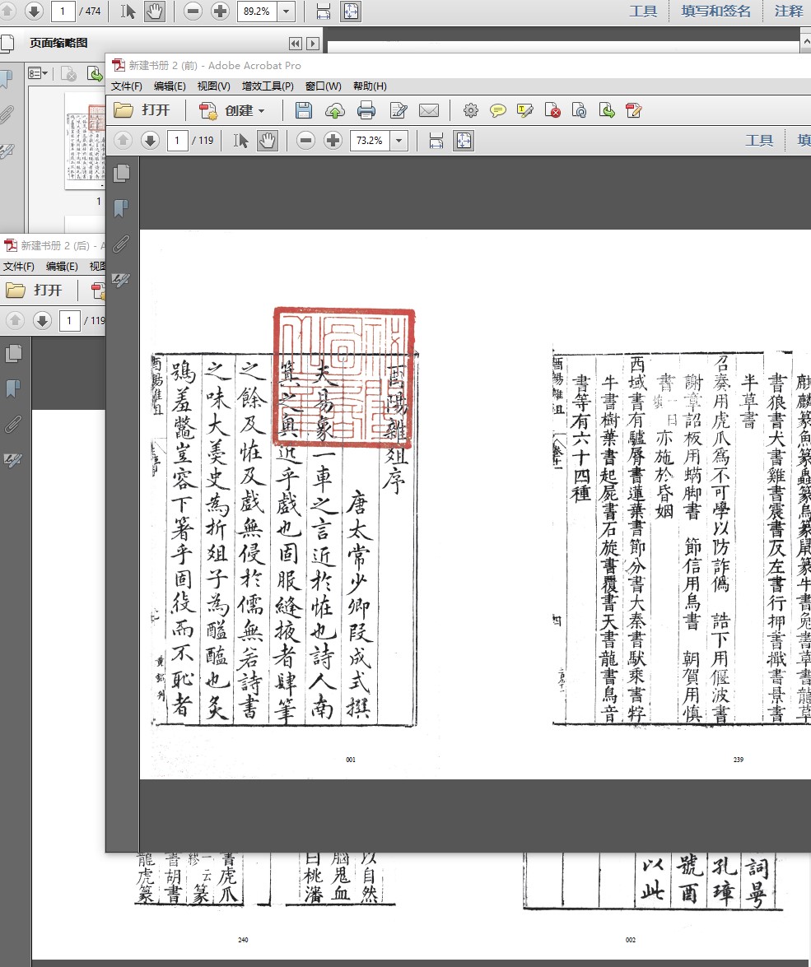Open the attachments paperclip panel in front window
The image size is (811, 967).
point(122,244)
